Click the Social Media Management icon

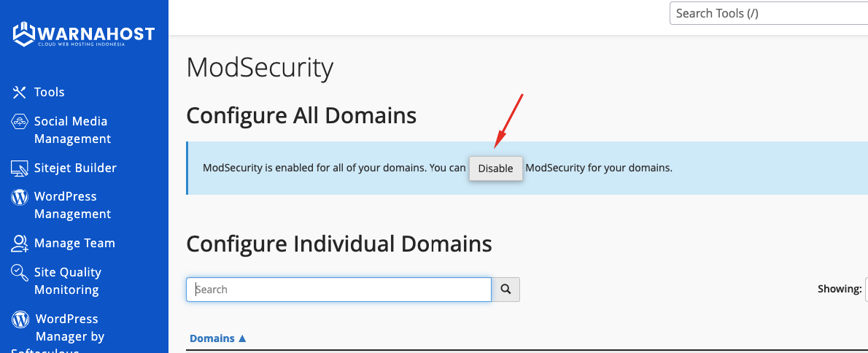20,122
